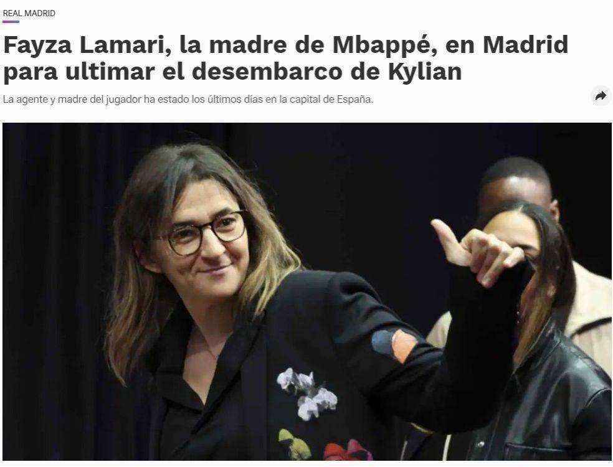613x467 pixels.
Task: Click the blue-orange heart patch on sleeve
Action: [x=394, y=345]
